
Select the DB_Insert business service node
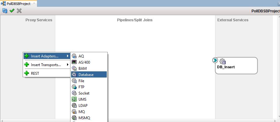pos(236,65)
